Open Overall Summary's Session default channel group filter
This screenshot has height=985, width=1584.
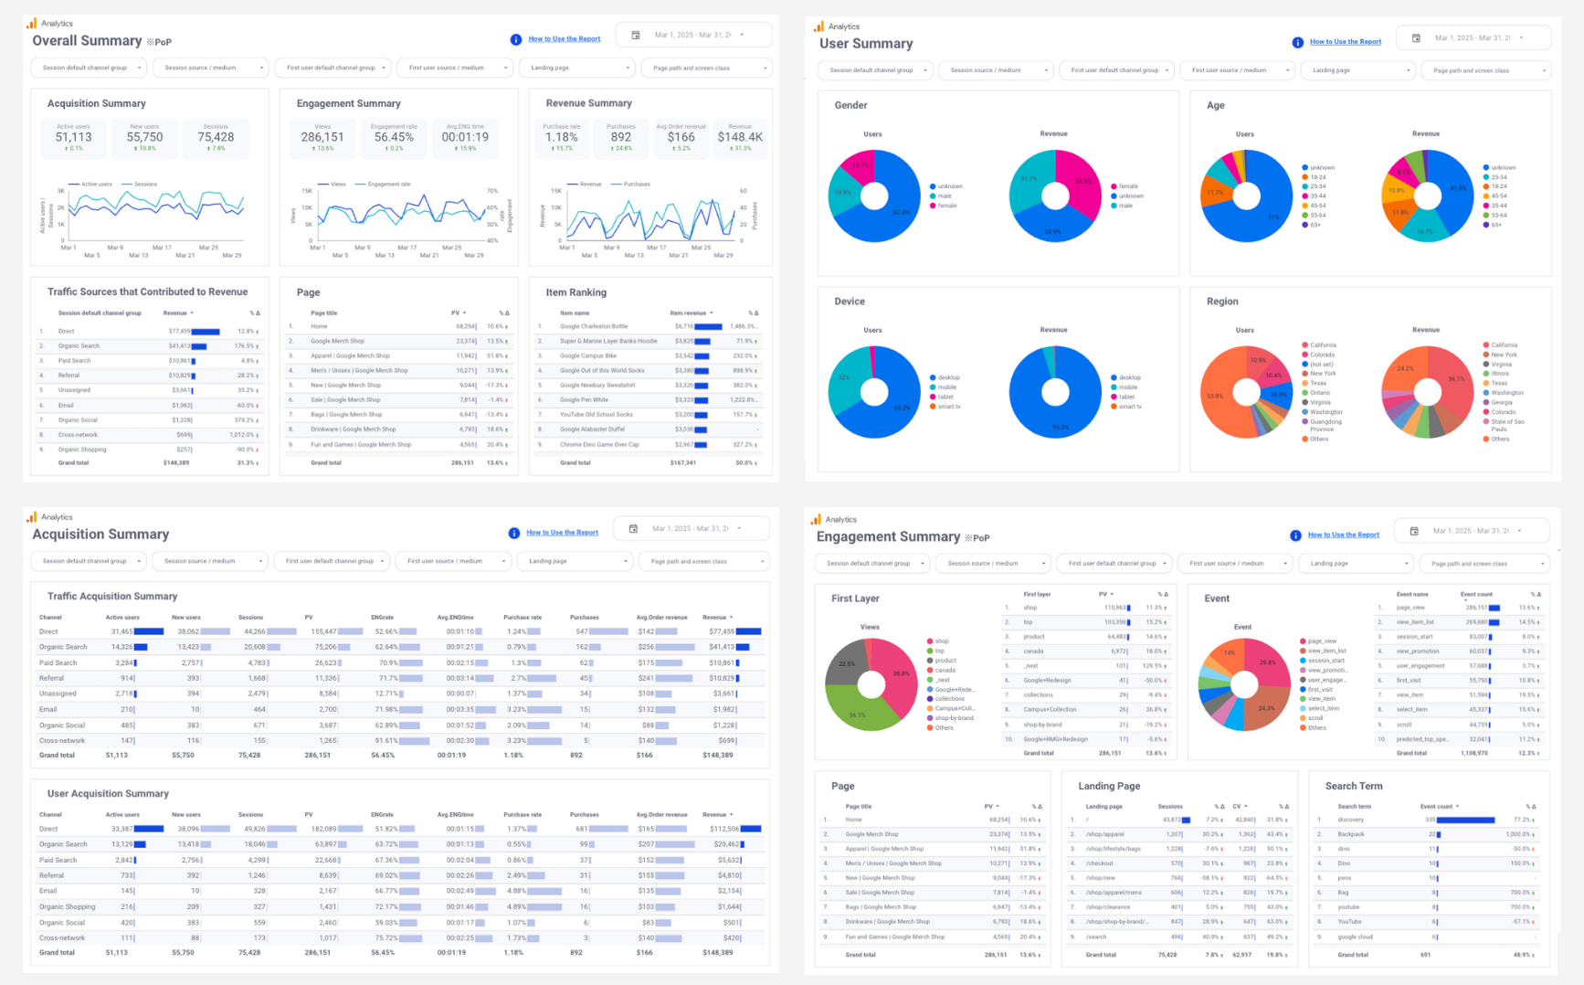pos(90,68)
